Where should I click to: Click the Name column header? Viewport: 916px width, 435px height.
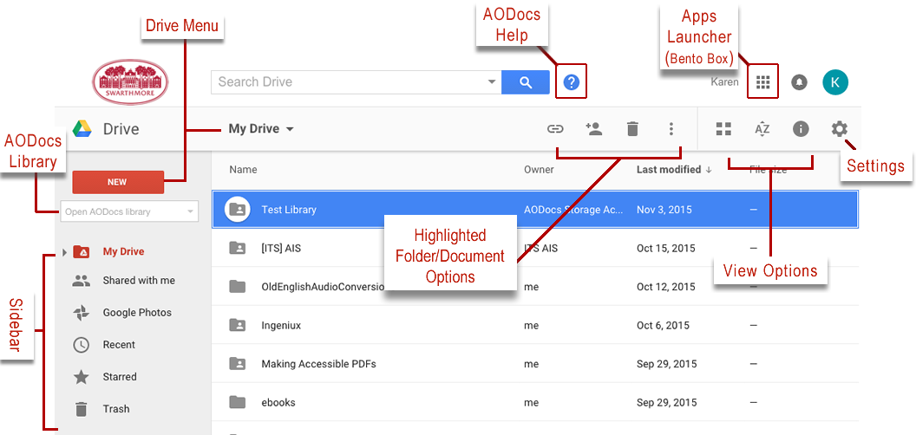click(x=243, y=170)
